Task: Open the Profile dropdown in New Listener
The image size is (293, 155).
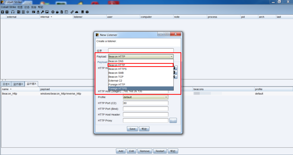Action: [x=146, y=97]
